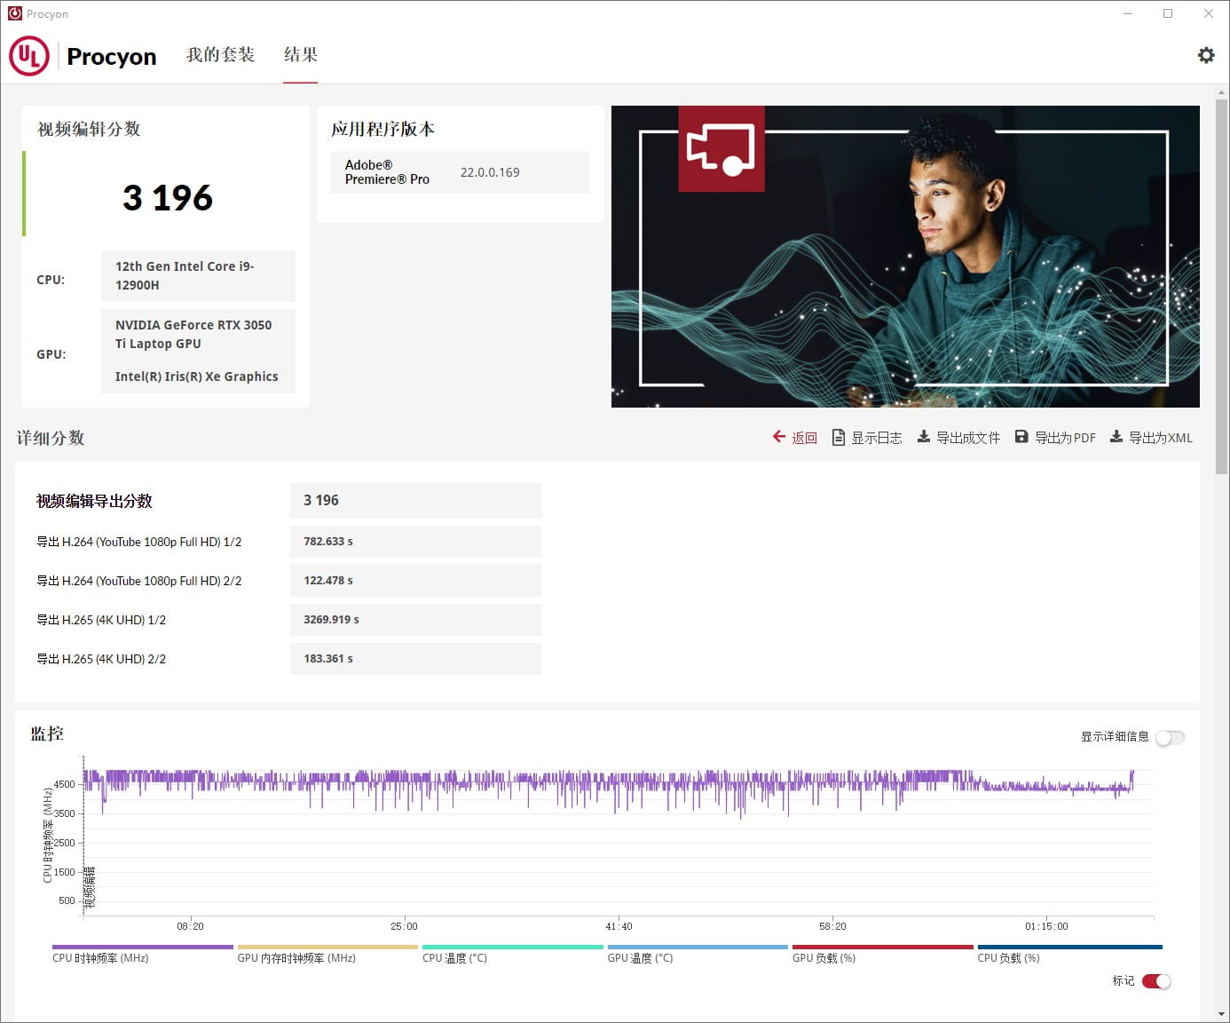Click the show log document icon

[838, 437]
